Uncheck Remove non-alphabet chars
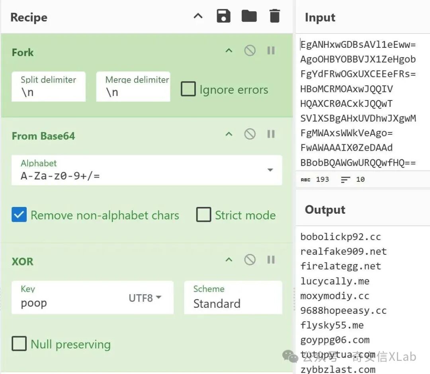The height and width of the screenshot is (374, 430). tap(19, 215)
